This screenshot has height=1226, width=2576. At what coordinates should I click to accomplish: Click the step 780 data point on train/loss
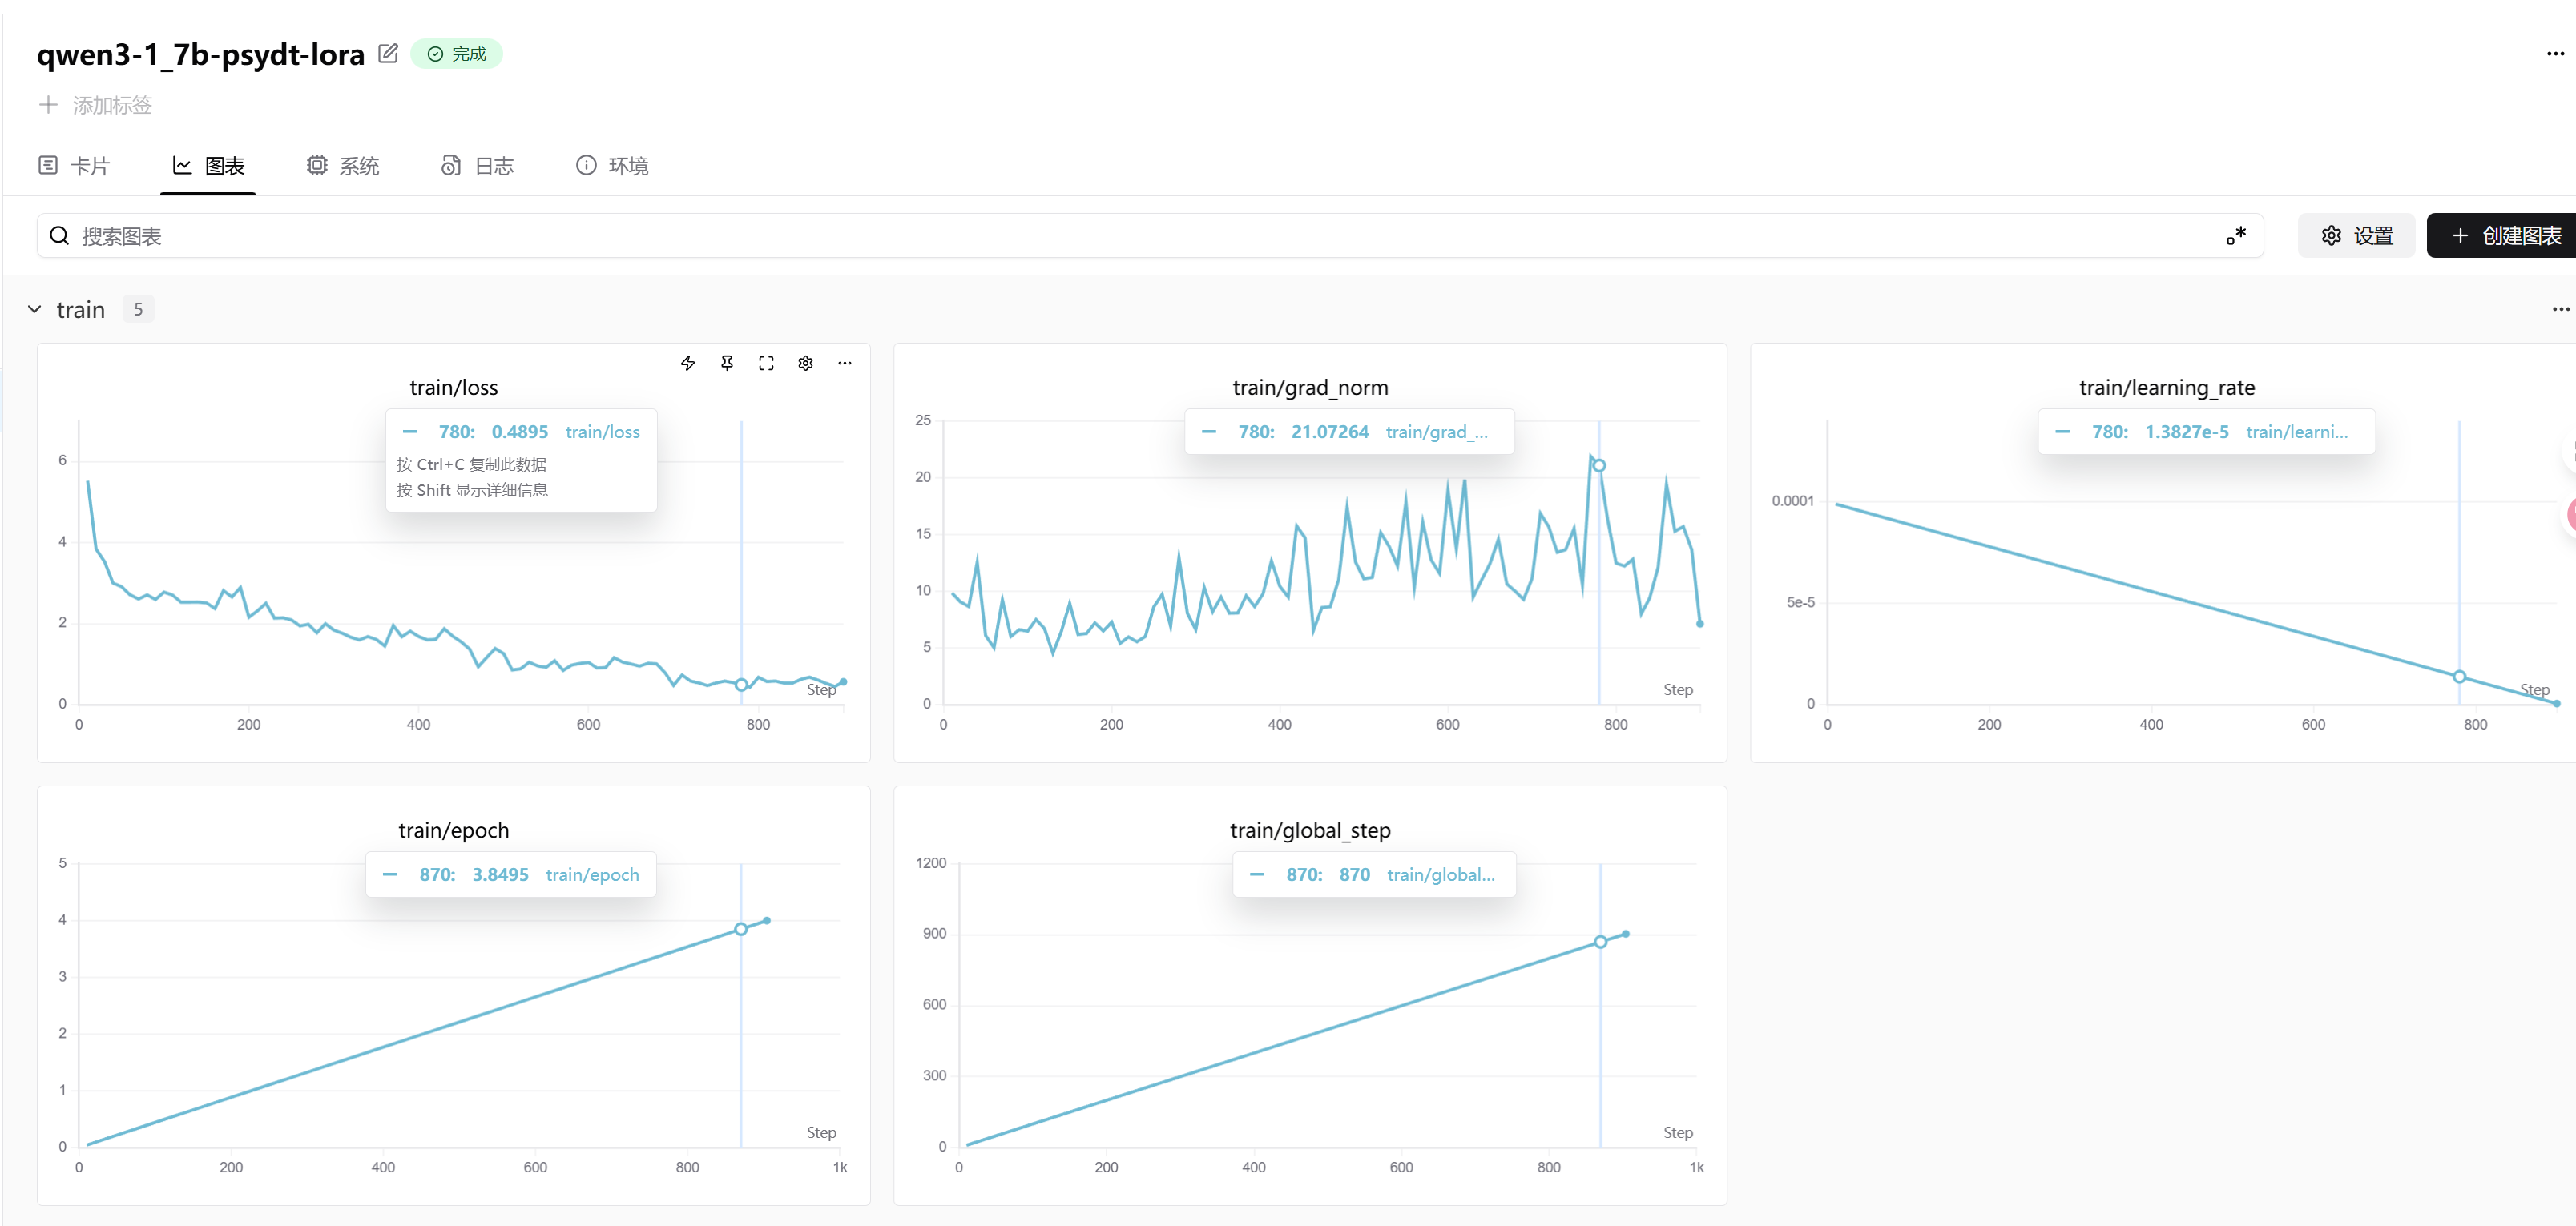pos(741,685)
